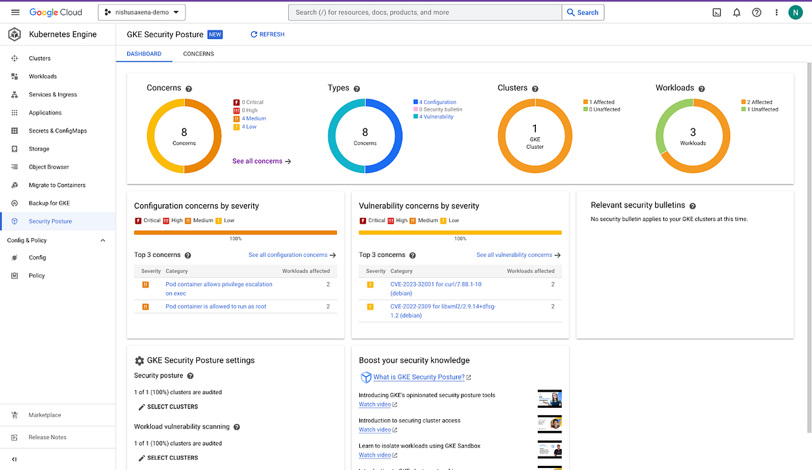Open the three-dot options menu
Viewport: 812px width, 470px height.
776,11
